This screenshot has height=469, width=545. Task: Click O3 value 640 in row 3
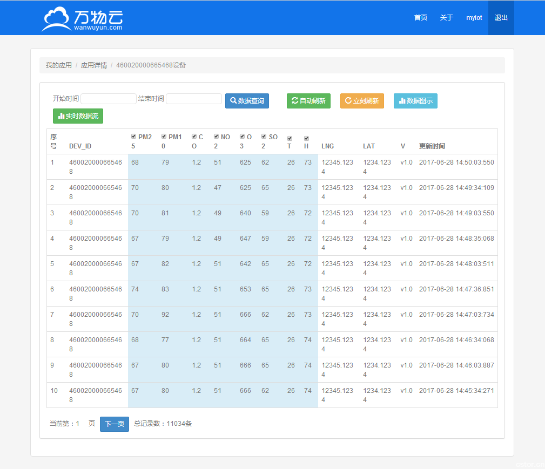click(245, 213)
